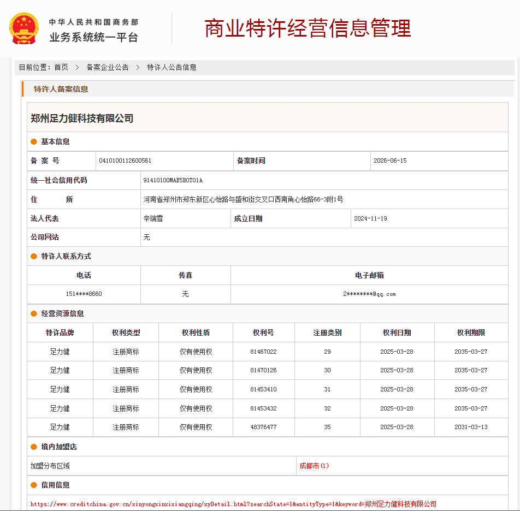Click the 特许人联系方式 section heading

click(x=66, y=257)
